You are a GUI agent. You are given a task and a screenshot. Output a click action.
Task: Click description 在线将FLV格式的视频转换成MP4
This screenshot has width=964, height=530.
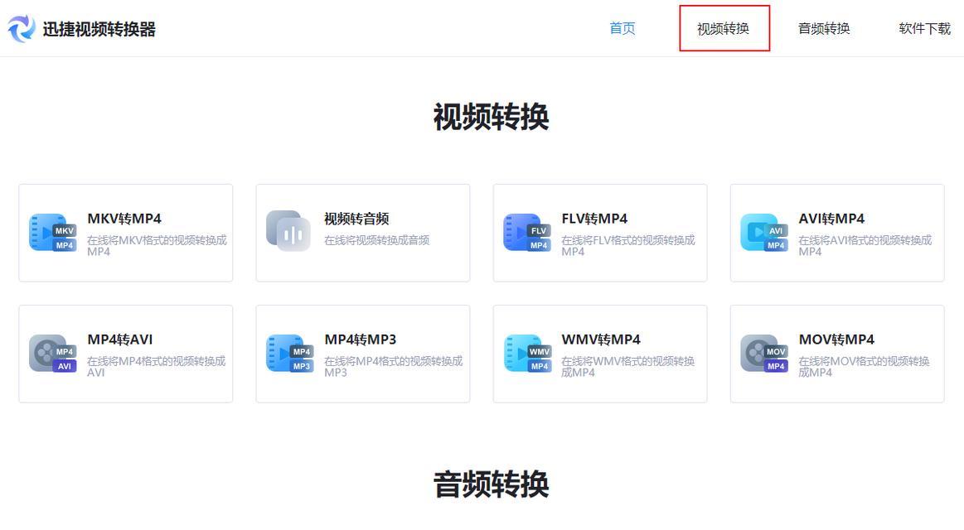coord(628,246)
